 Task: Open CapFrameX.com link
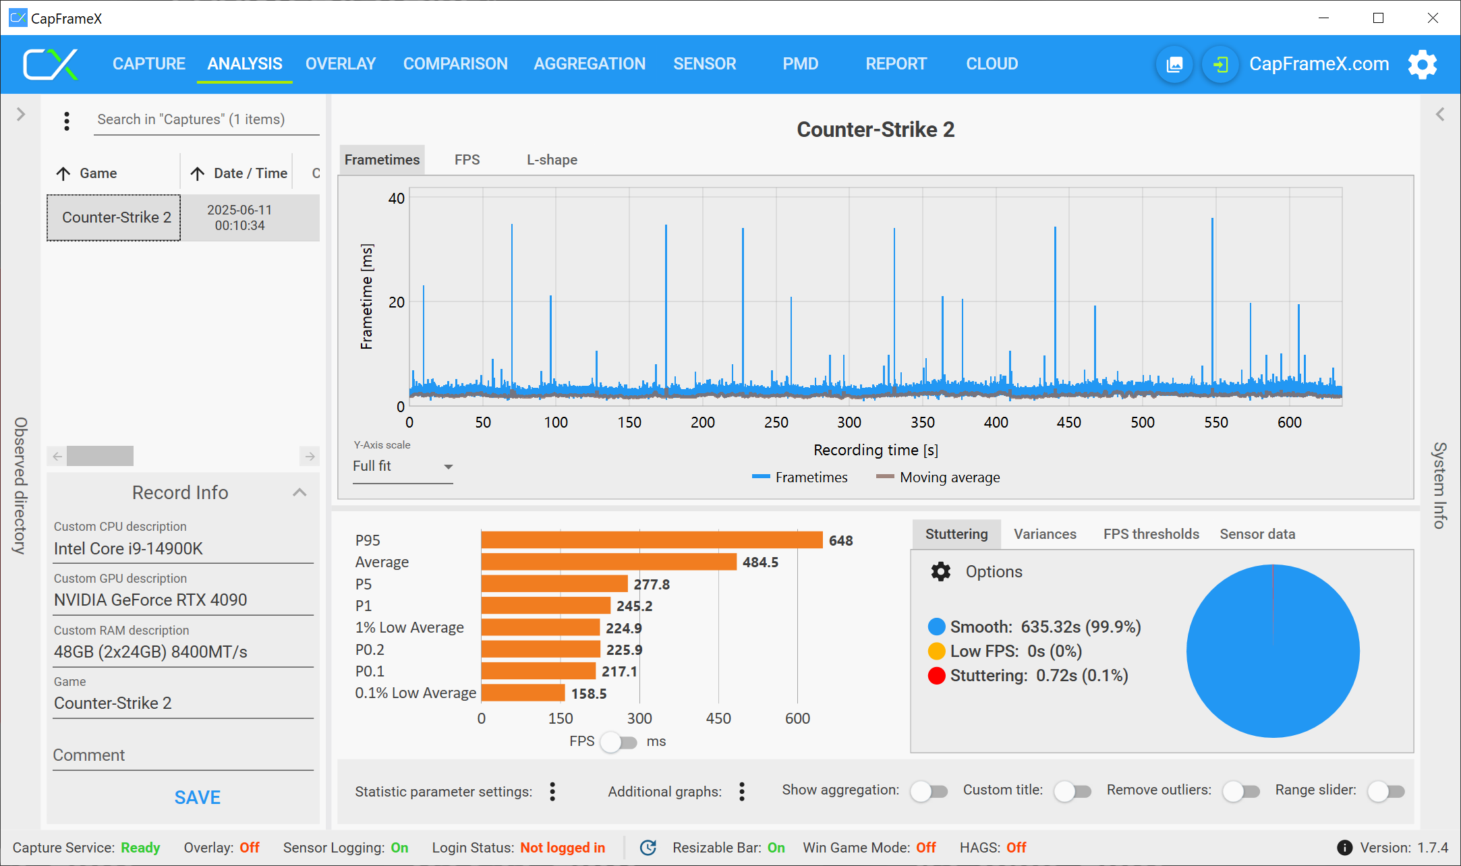1319,64
